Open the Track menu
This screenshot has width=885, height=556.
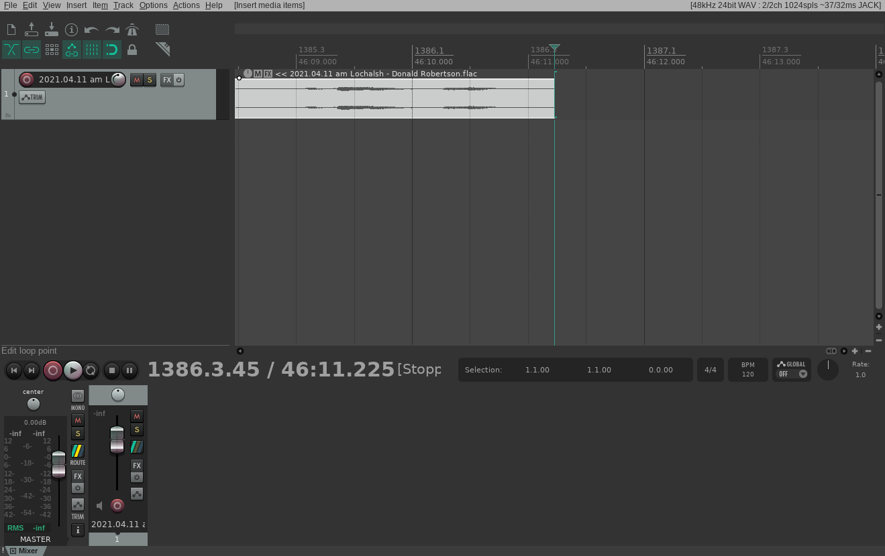(123, 5)
